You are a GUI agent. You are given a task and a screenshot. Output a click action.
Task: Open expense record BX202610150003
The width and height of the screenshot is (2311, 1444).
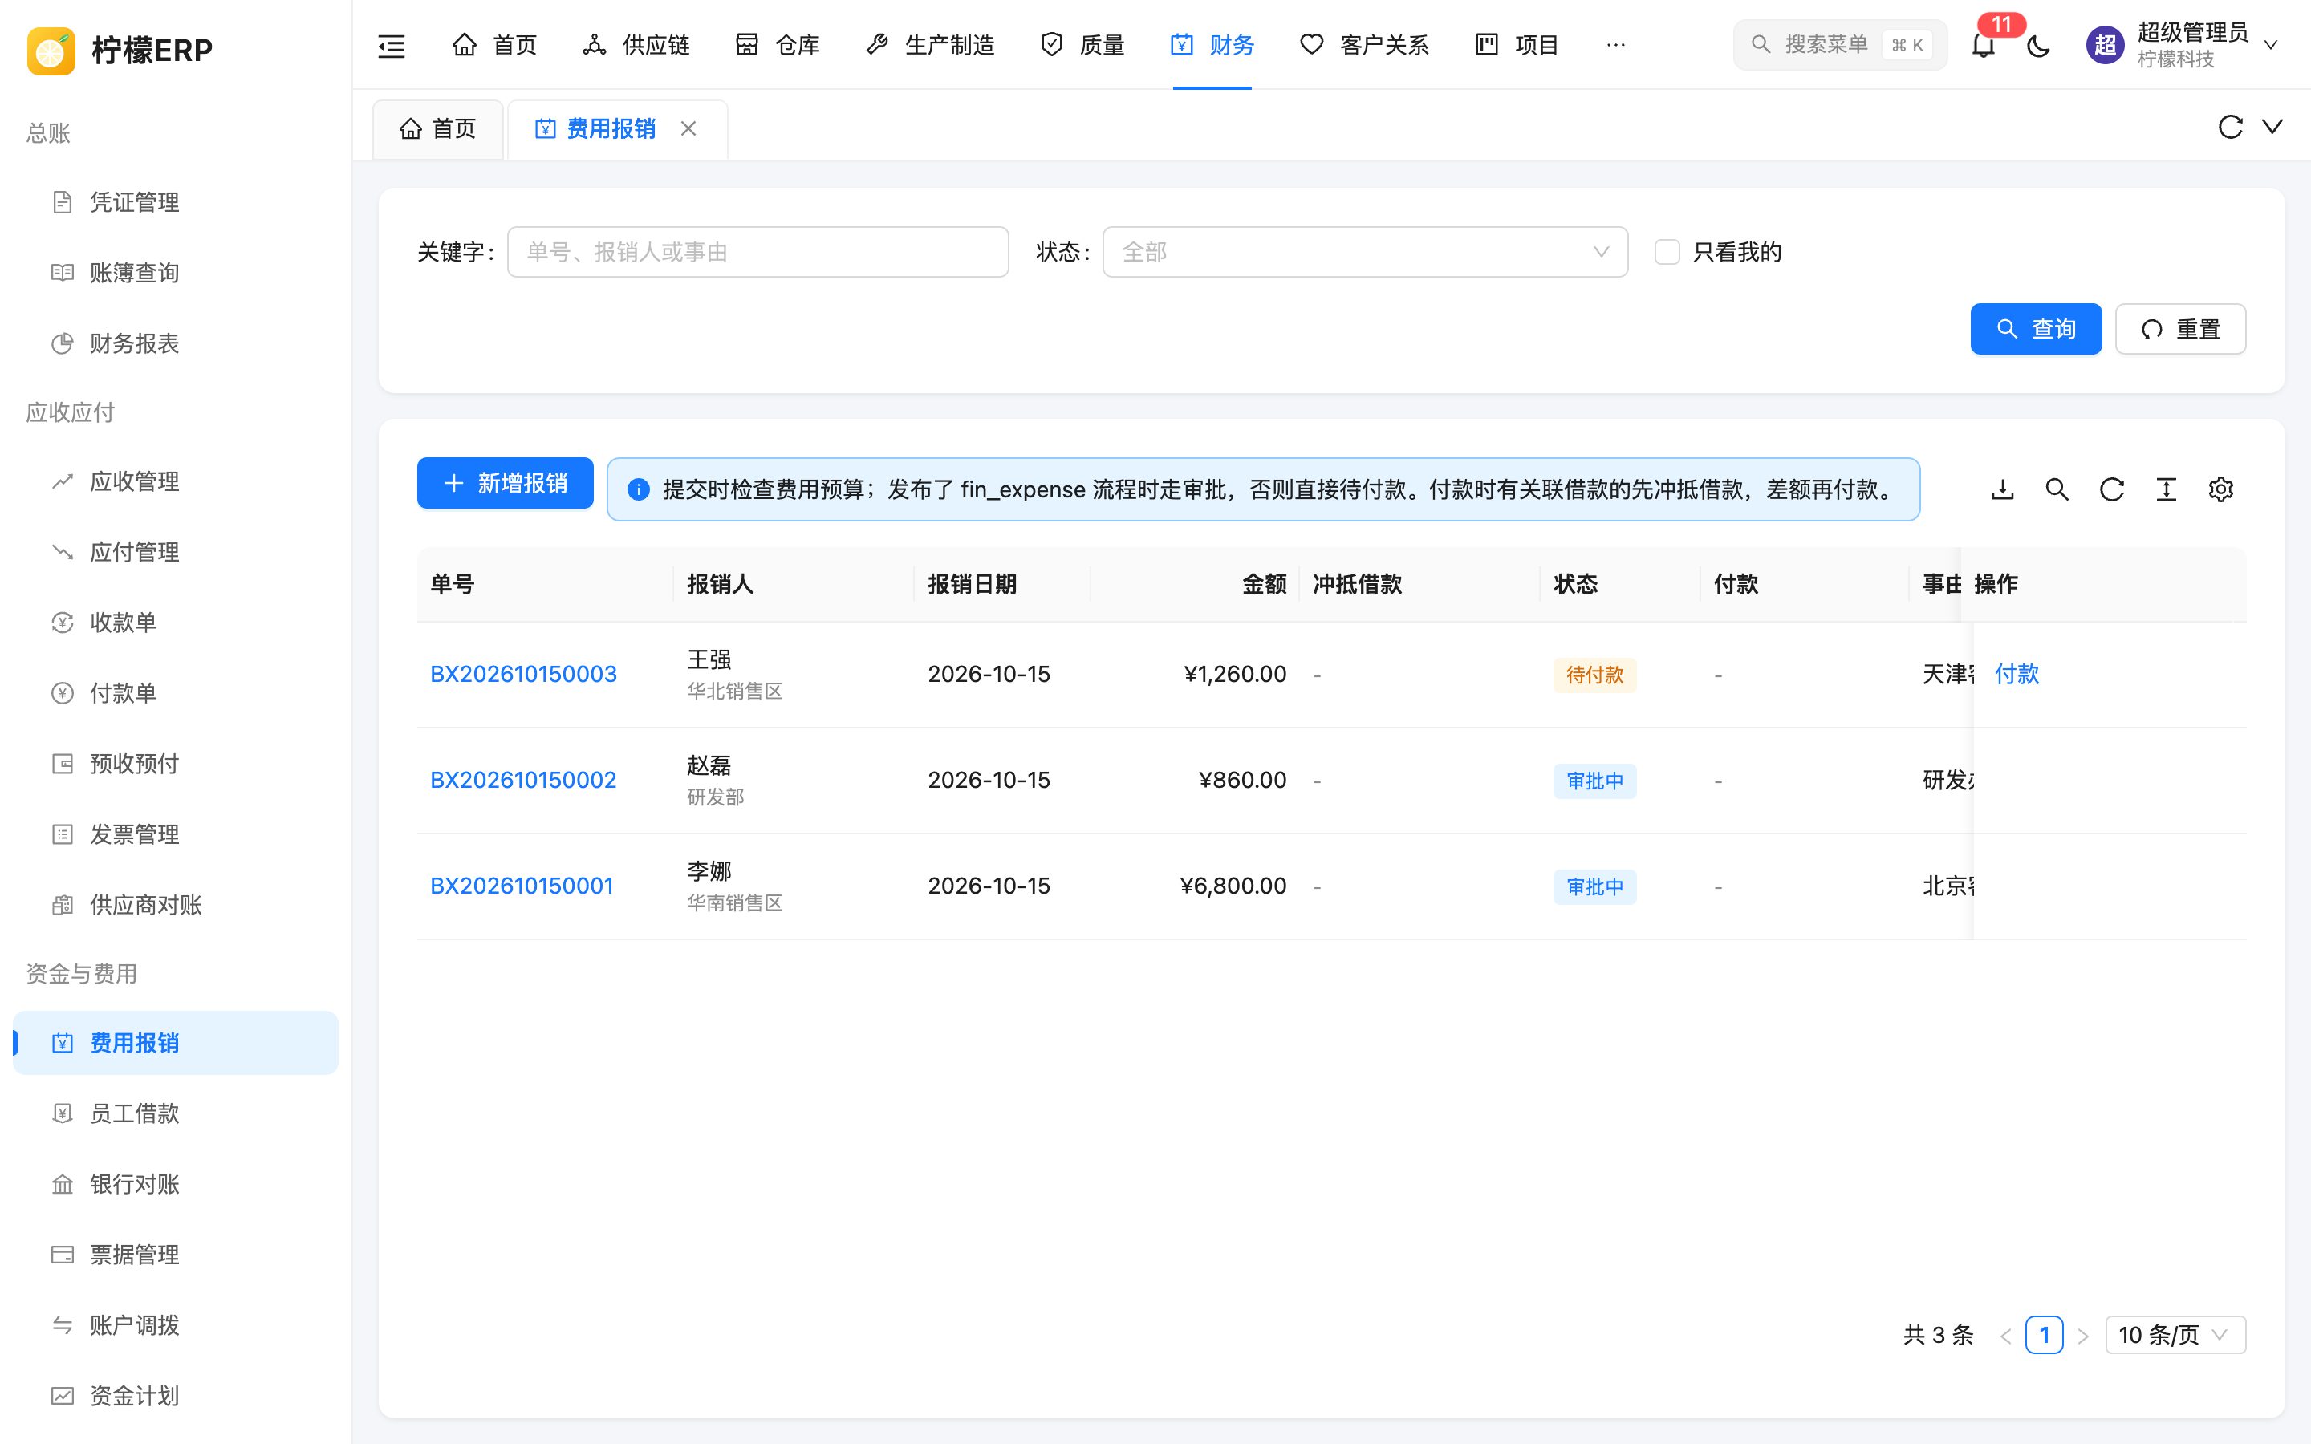point(523,674)
